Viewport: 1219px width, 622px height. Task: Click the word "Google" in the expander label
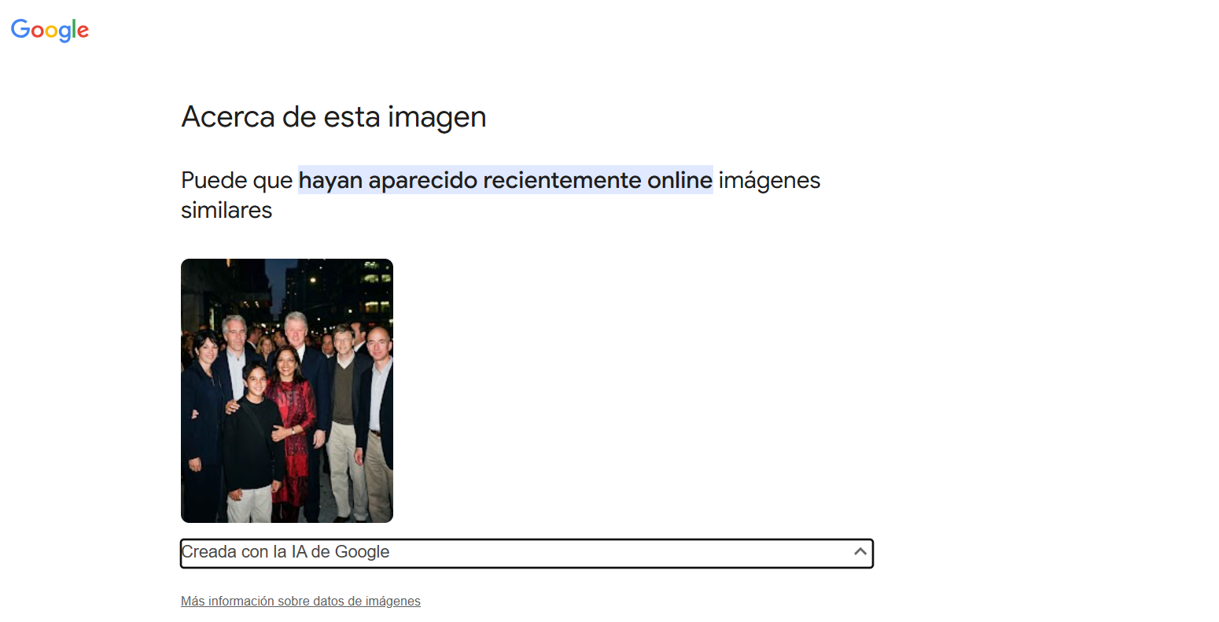(362, 552)
